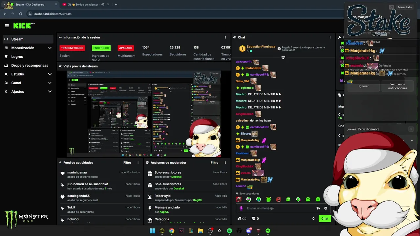420x236 pixels.
Task: Open Discord from the taskbar
Action: pos(249,231)
